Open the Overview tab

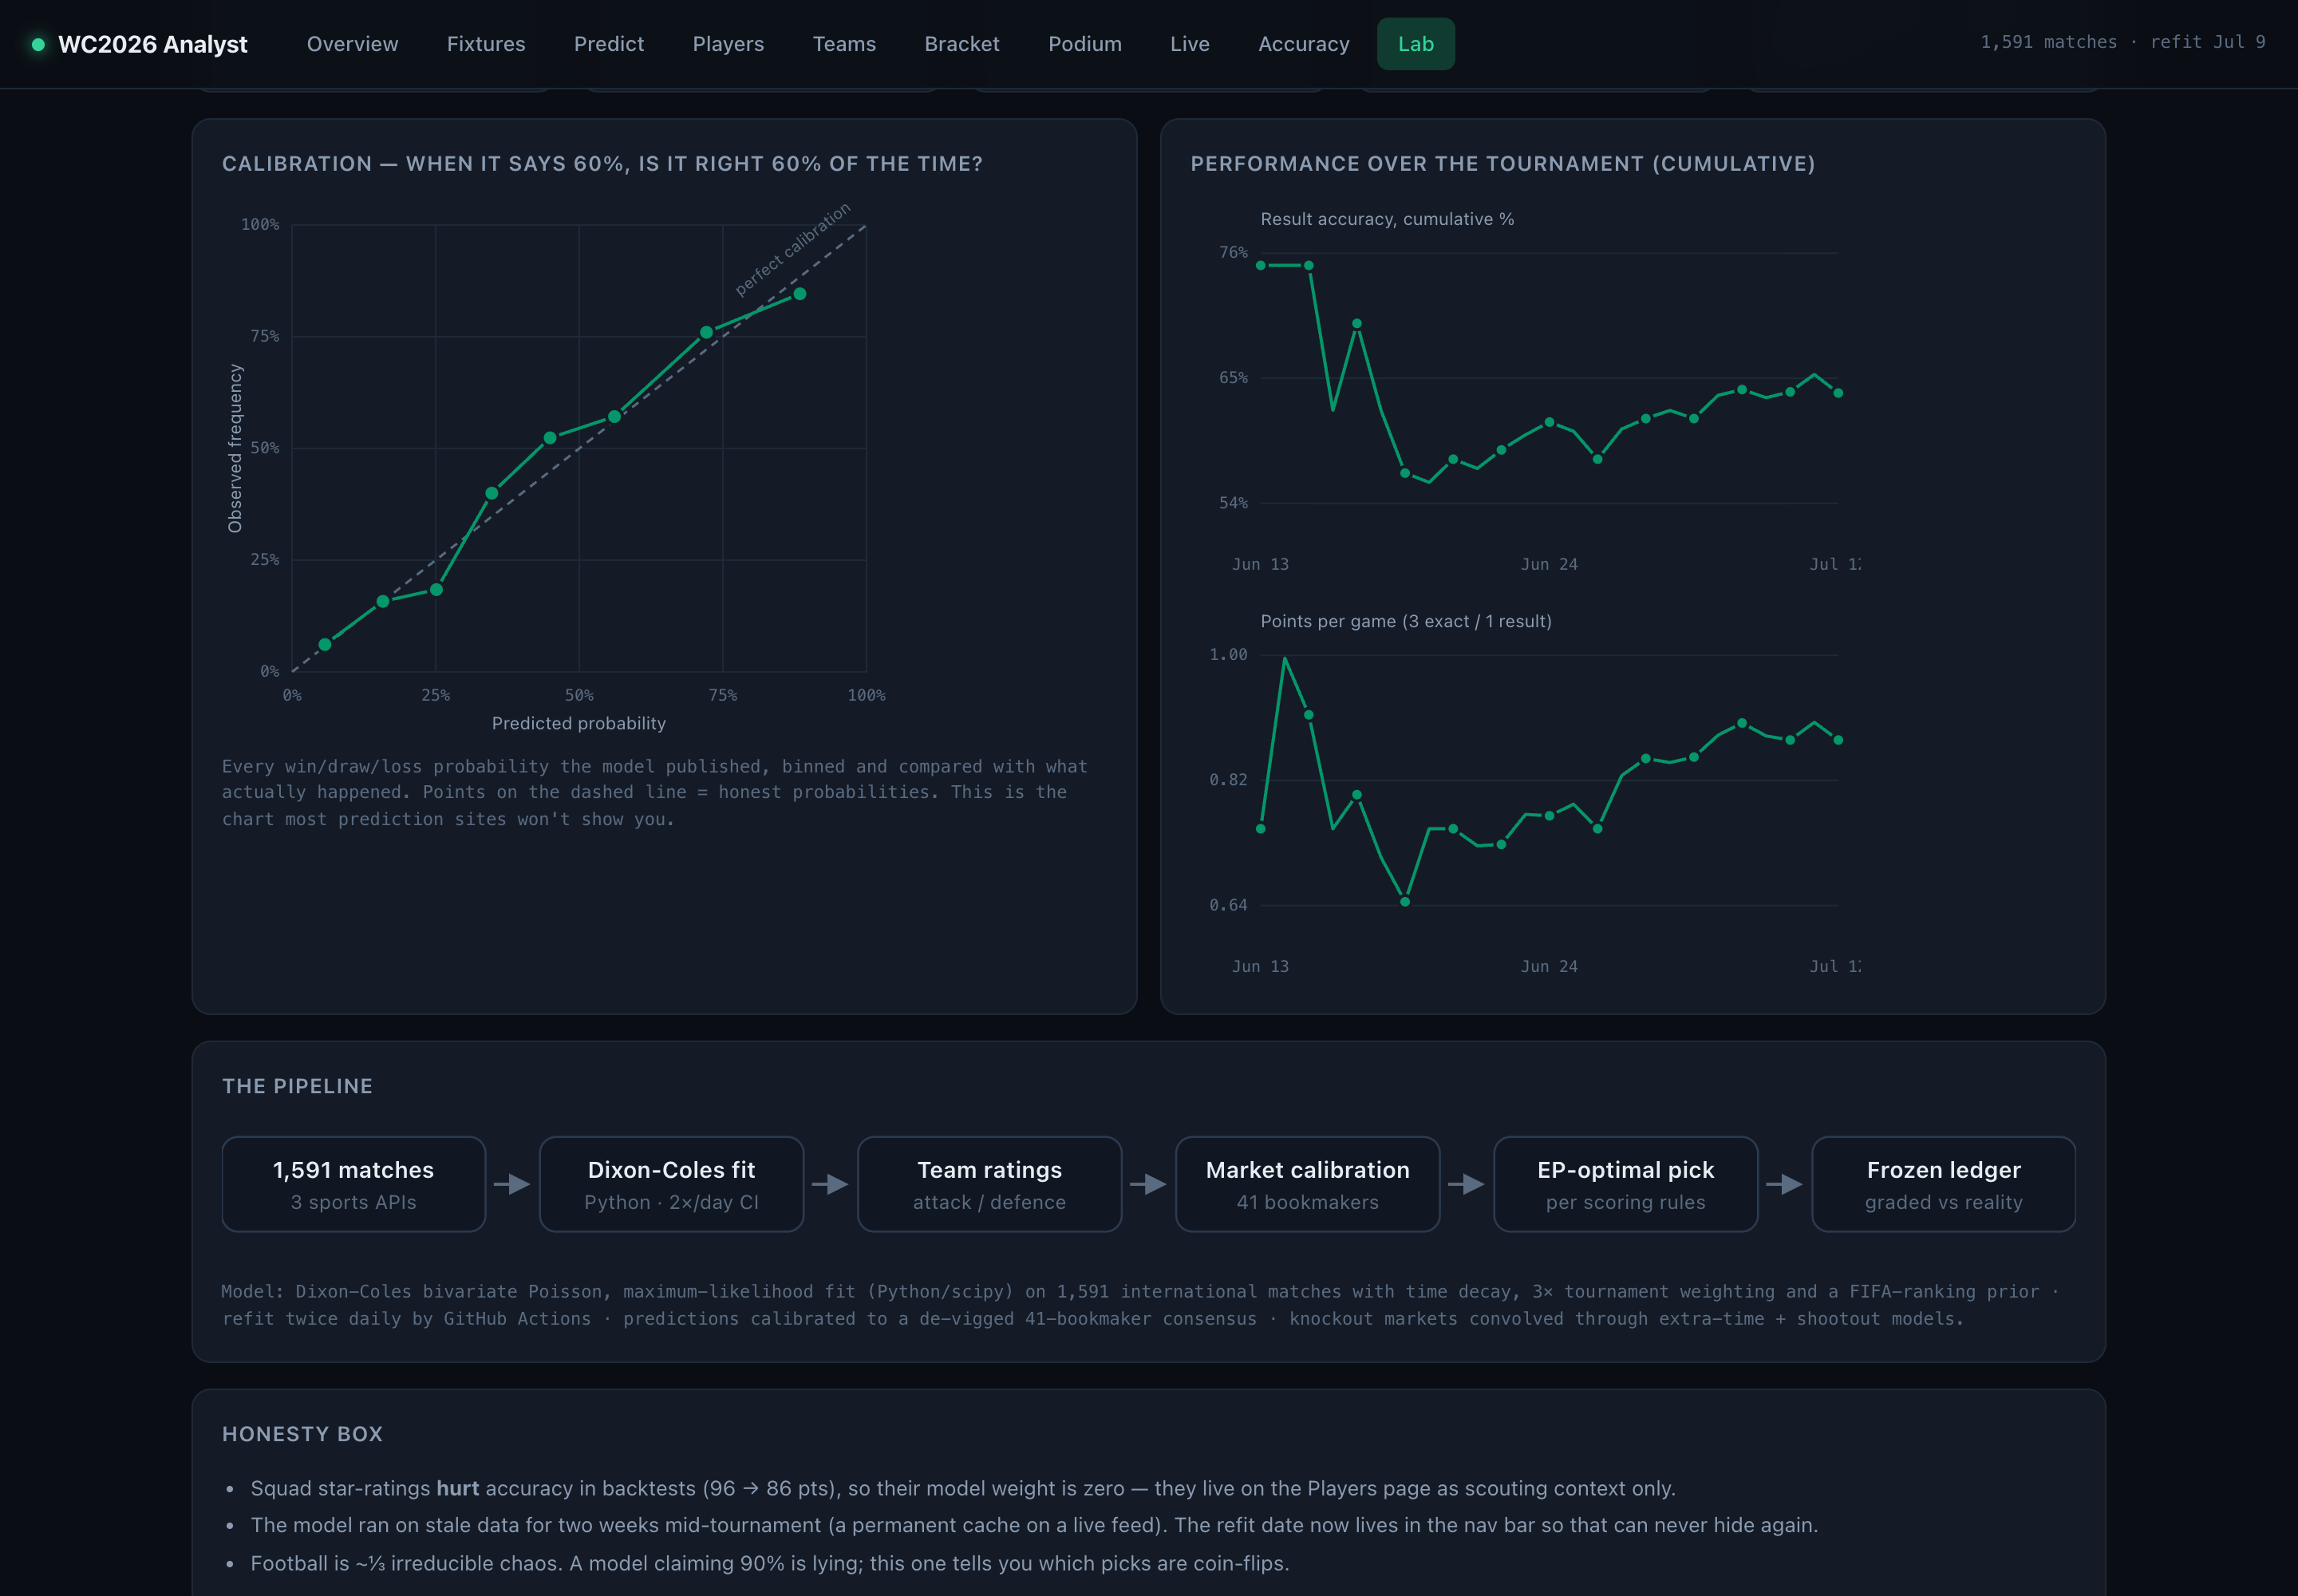pos(352,44)
